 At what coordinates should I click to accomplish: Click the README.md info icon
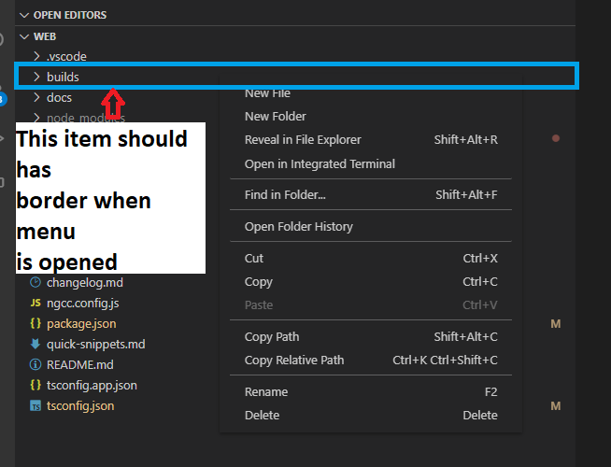(x=36, y=364)
